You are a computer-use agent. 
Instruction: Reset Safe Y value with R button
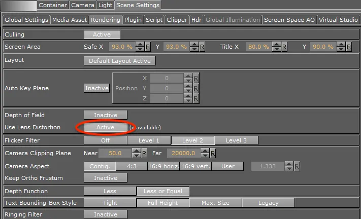tap(202, 47)
